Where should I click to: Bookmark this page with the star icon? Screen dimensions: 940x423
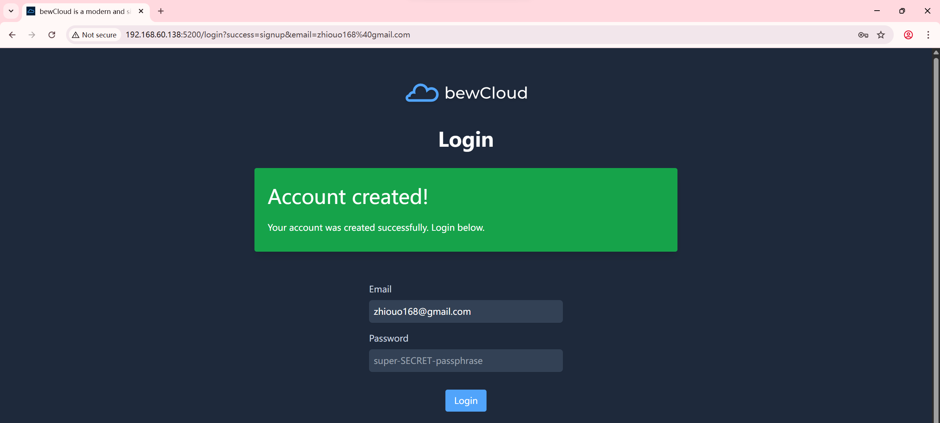pyautogui.click(x=881, y=35)
